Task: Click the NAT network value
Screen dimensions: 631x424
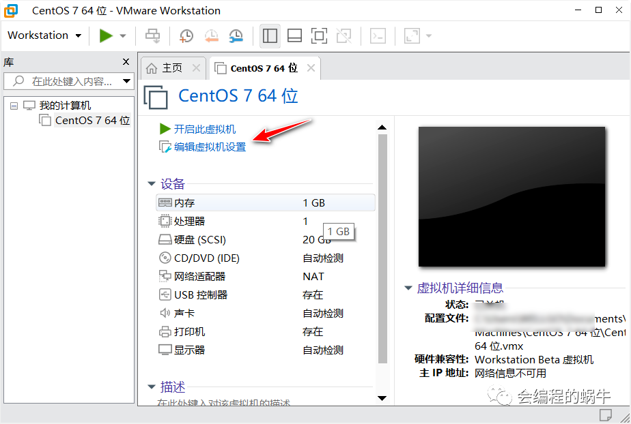Action: pyautogui.click(x=313, y=276)
